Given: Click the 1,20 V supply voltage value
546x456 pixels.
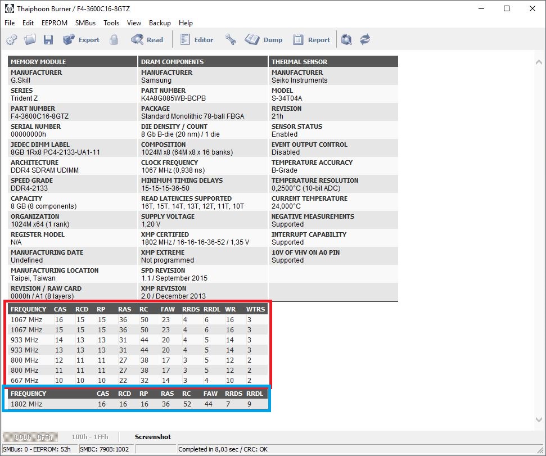Looking at the screenshot, I should click(151, 224).
